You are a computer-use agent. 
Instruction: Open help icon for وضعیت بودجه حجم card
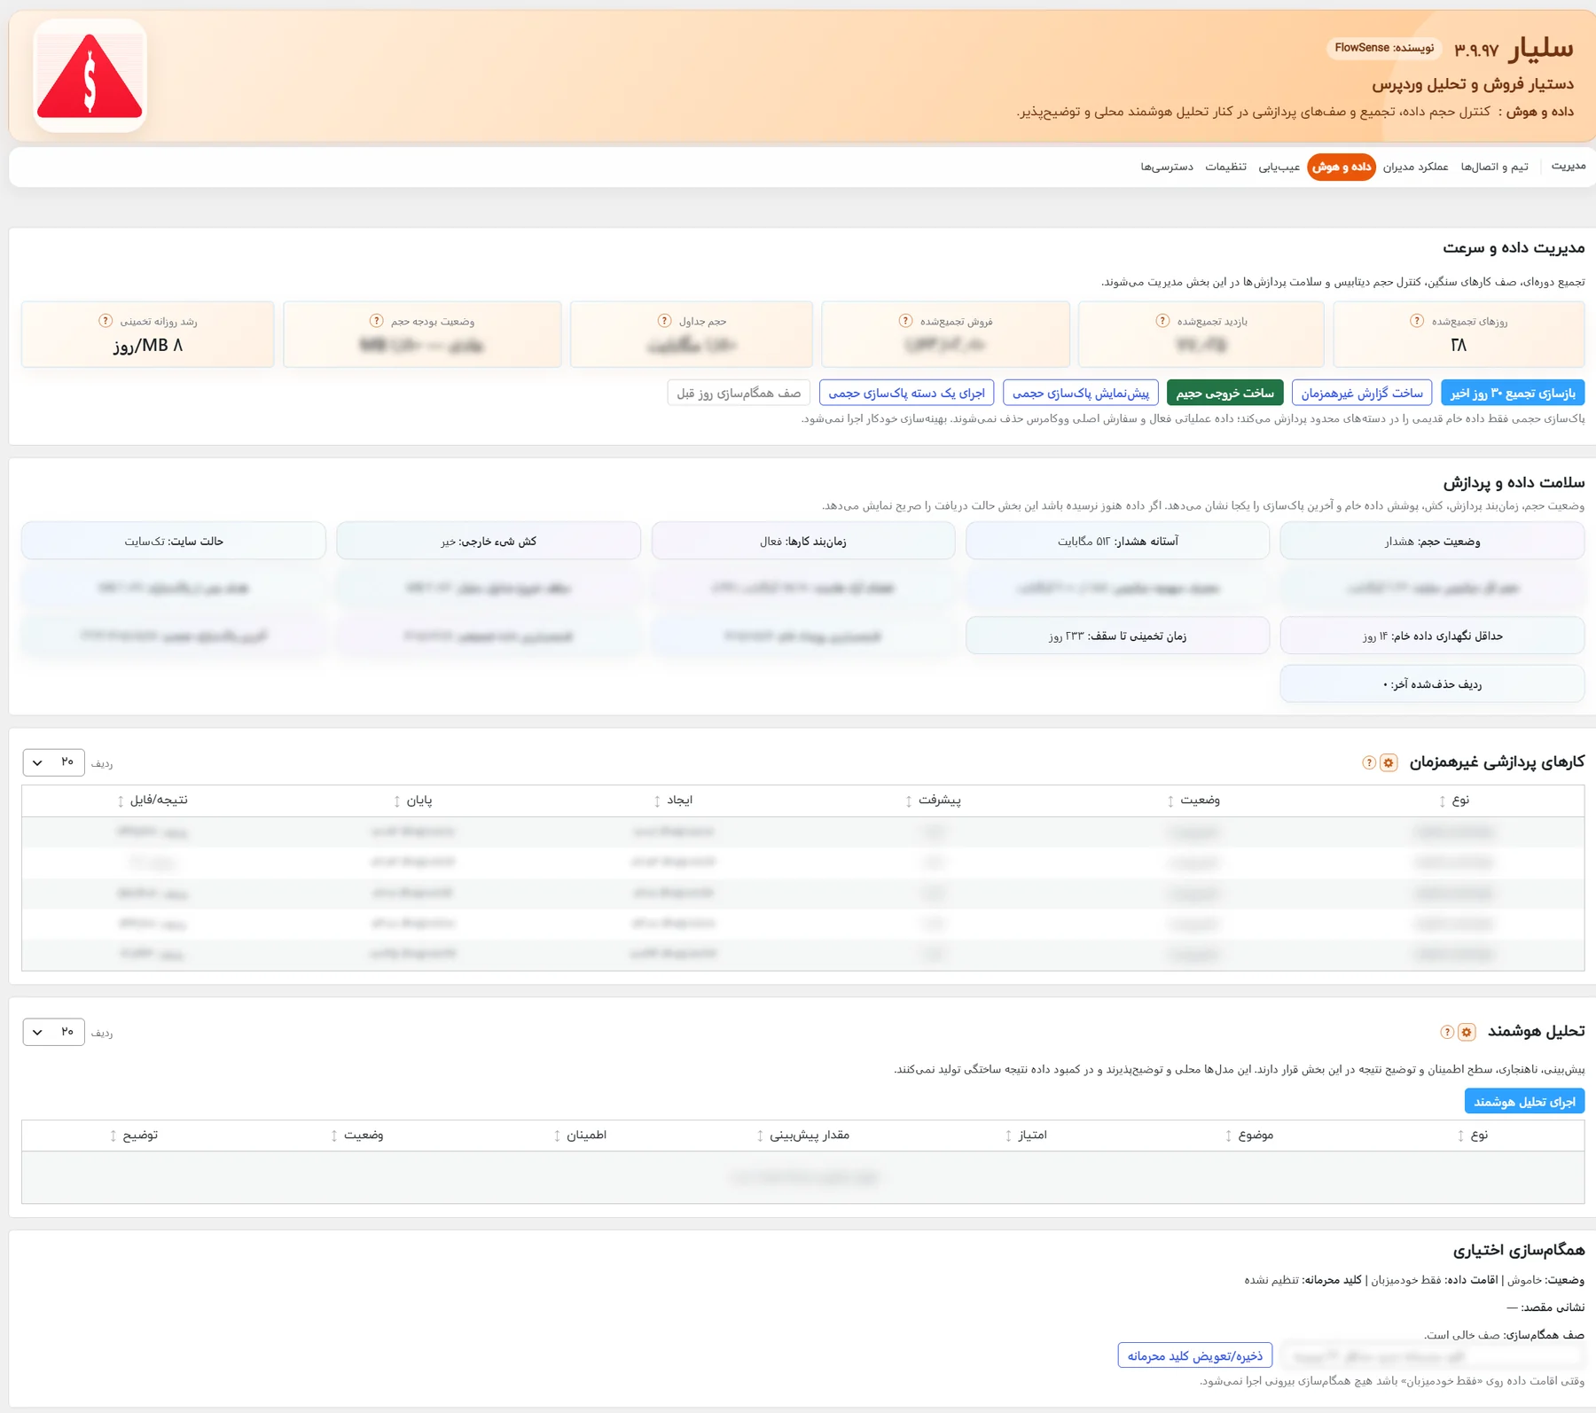376,321
